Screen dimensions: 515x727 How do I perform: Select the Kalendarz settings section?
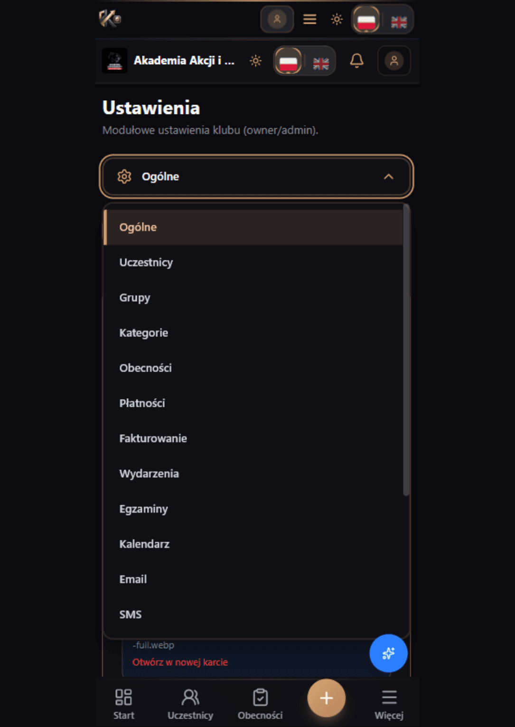point(144,544)
